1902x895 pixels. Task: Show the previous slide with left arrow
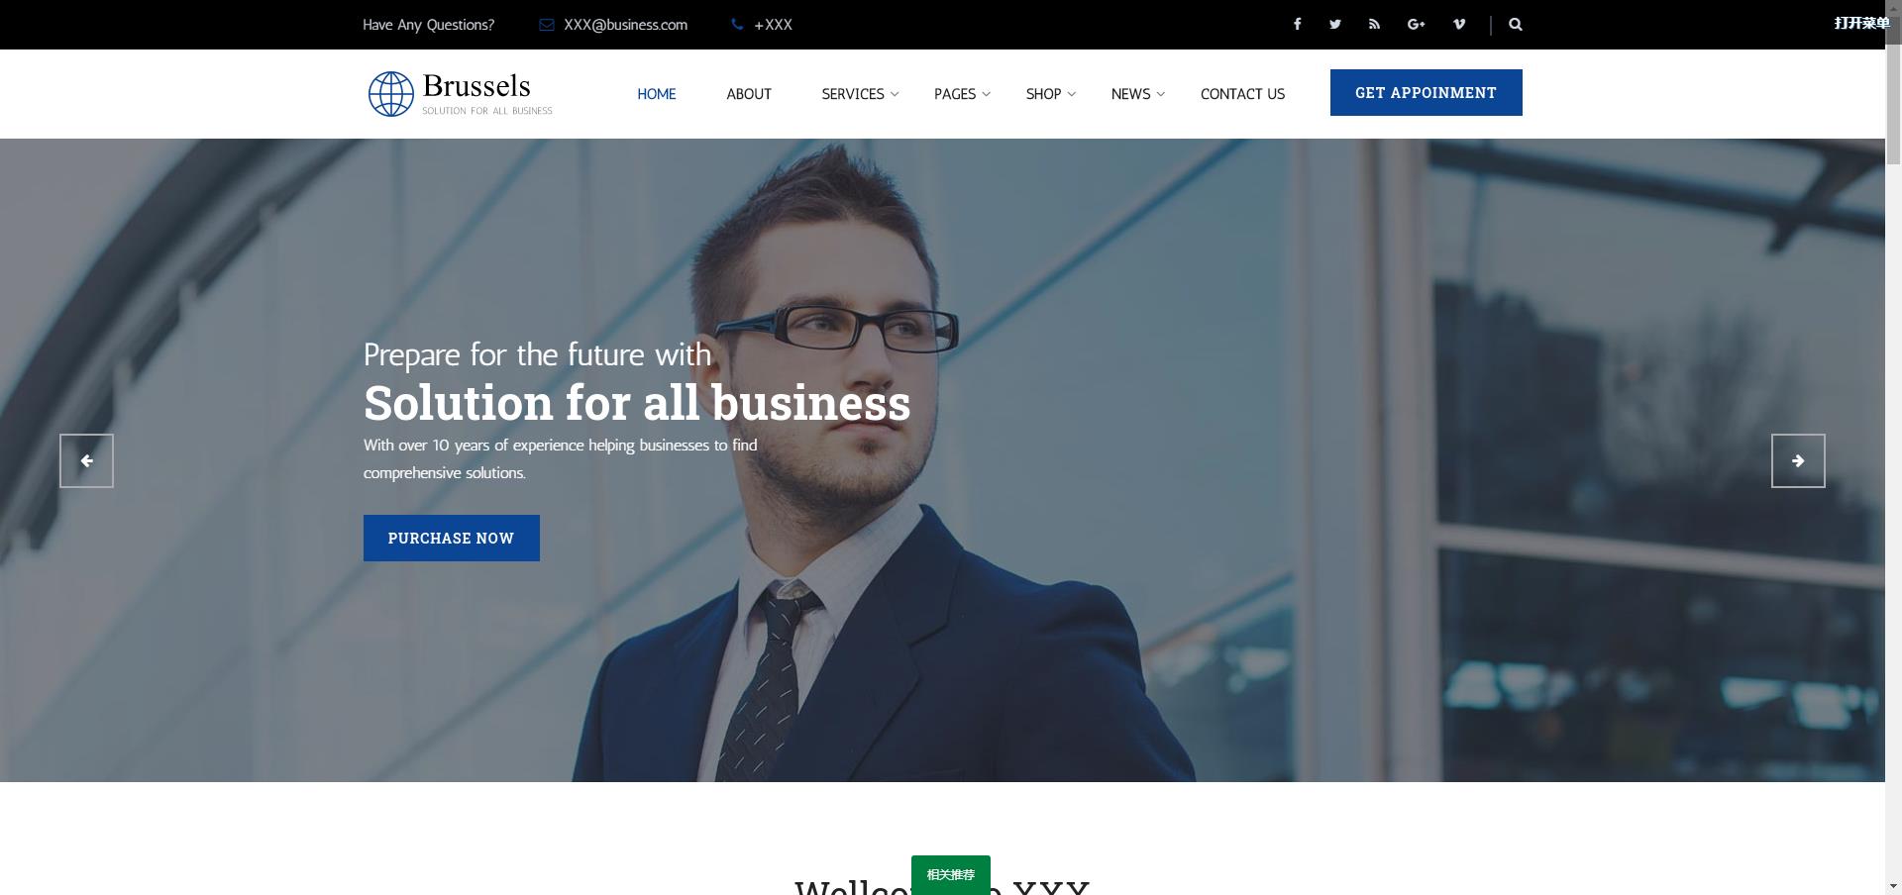click(x=86, y=460)
